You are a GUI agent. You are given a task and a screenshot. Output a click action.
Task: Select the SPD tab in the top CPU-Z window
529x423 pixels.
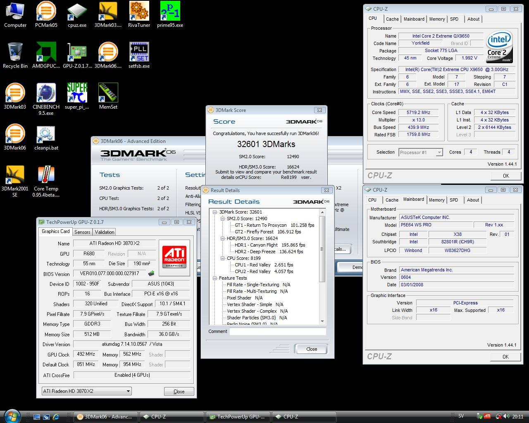(454, 19)
